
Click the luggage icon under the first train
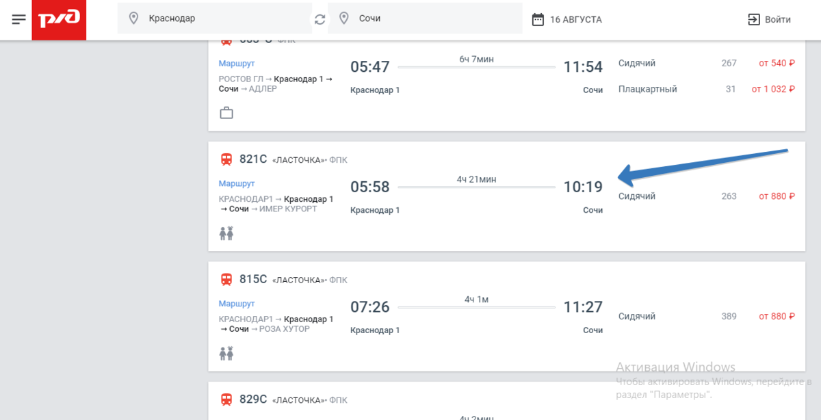click(x=226, y=113)
